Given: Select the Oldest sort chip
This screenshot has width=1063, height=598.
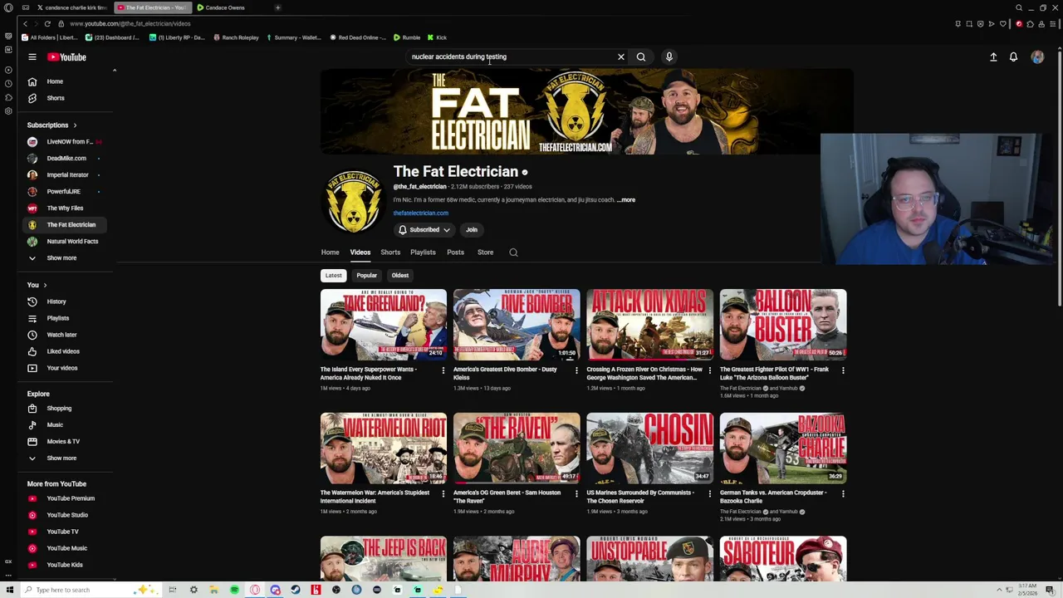Looking at the screenshot, I should coord(400,276).
